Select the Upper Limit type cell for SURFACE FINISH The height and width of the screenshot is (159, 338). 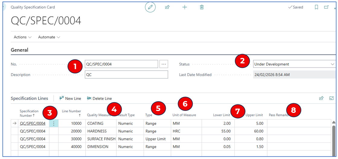tap(157, 139)
